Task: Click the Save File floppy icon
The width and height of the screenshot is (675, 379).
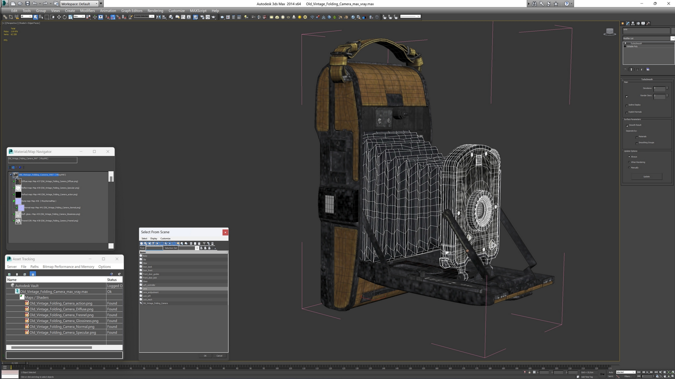Action: pyautogui.click(x=27, y=4)
